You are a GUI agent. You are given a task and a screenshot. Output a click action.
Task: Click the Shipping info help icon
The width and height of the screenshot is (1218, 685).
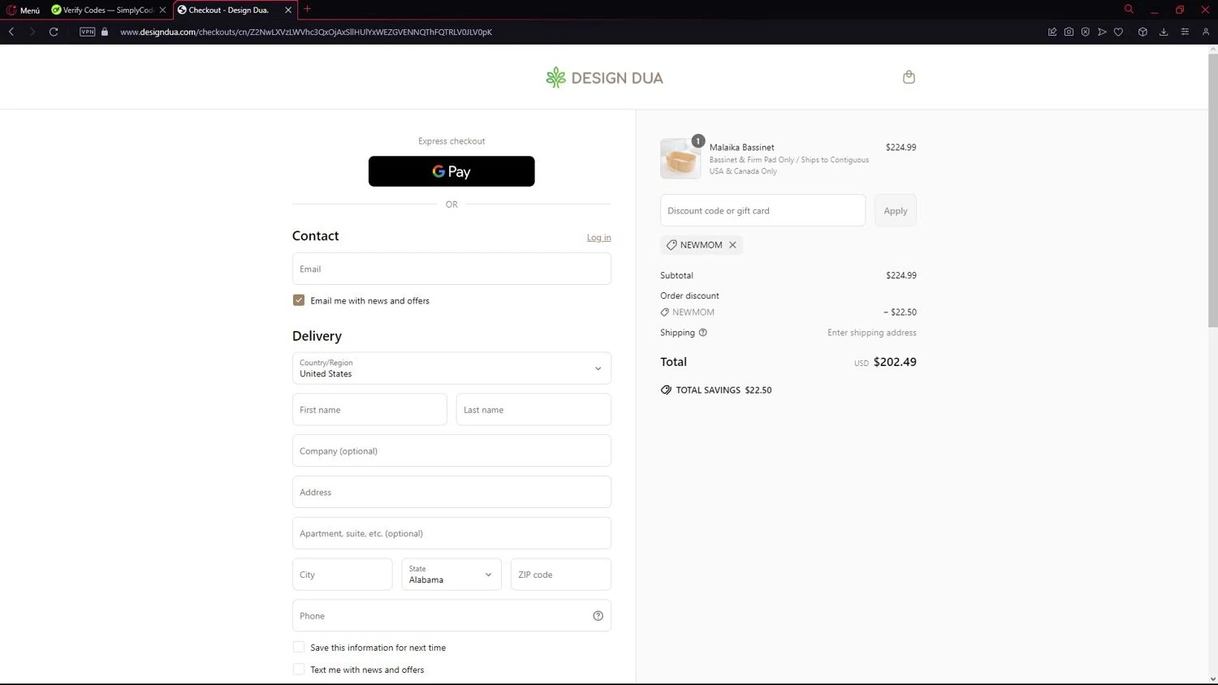[703, 333]
